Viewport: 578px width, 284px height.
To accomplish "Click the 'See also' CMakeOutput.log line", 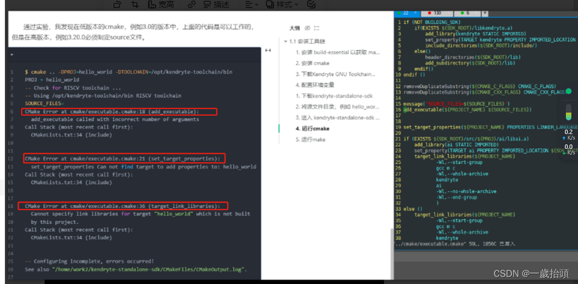I will pos(136,269).
